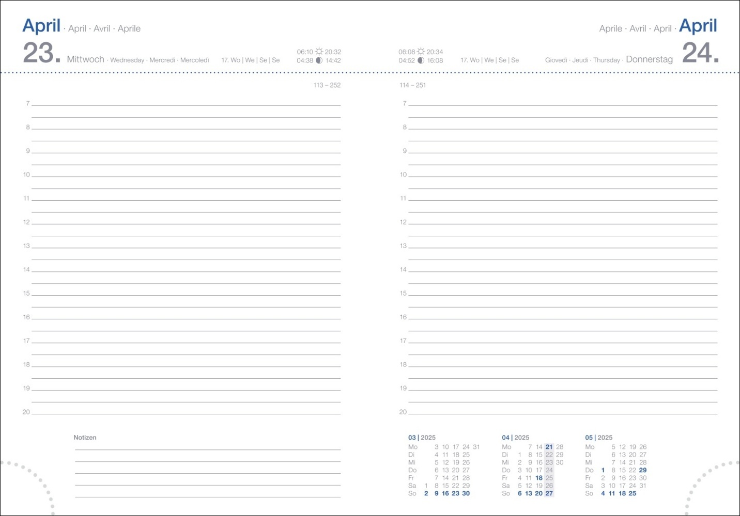740x516 pixels.
Task: Click the 15 o'clock line on the April 24 page
Action: 563,295
